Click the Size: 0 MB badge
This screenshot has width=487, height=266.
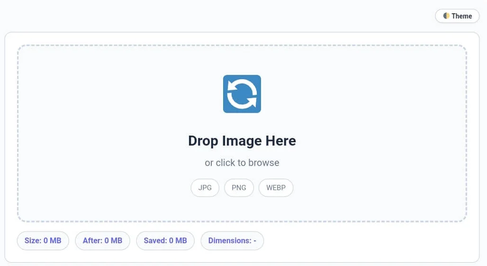pos(43,240)
